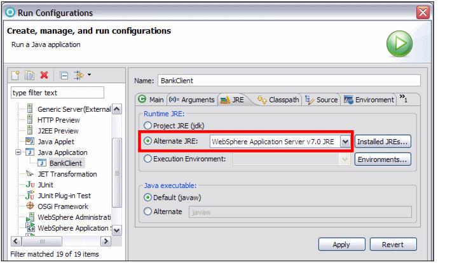The image size is (471, 263).
Task: Click the Collapse All icon in the toolbar
Action: click(64, 76)
